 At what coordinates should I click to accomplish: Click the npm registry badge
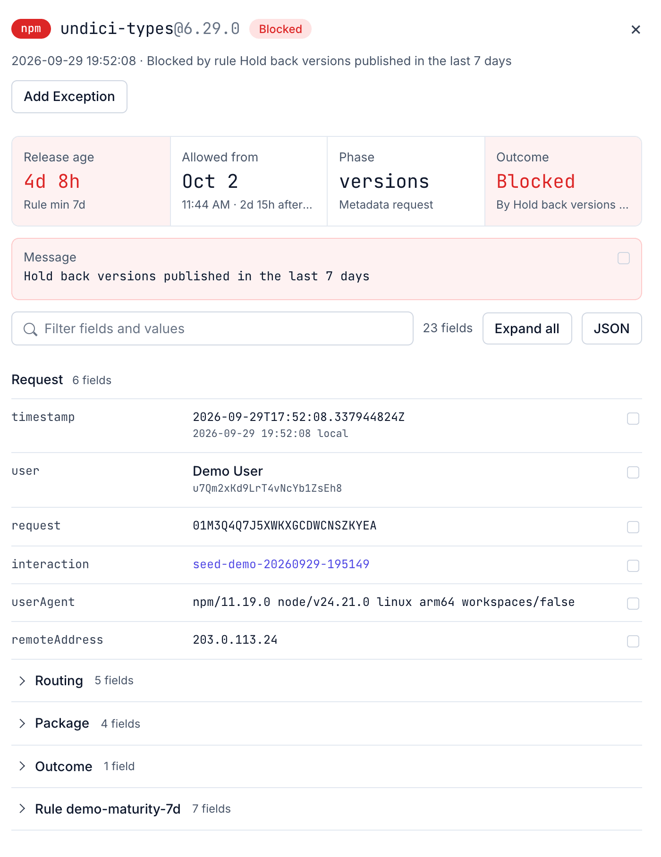coord(31,29)
